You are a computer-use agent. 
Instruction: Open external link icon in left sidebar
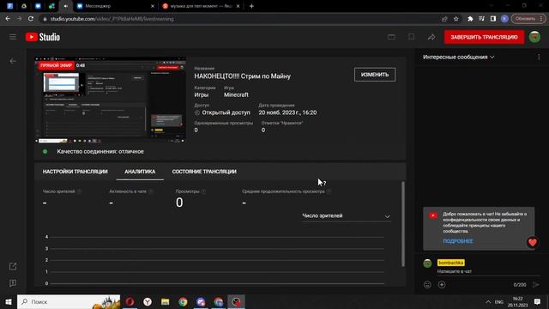13,266
